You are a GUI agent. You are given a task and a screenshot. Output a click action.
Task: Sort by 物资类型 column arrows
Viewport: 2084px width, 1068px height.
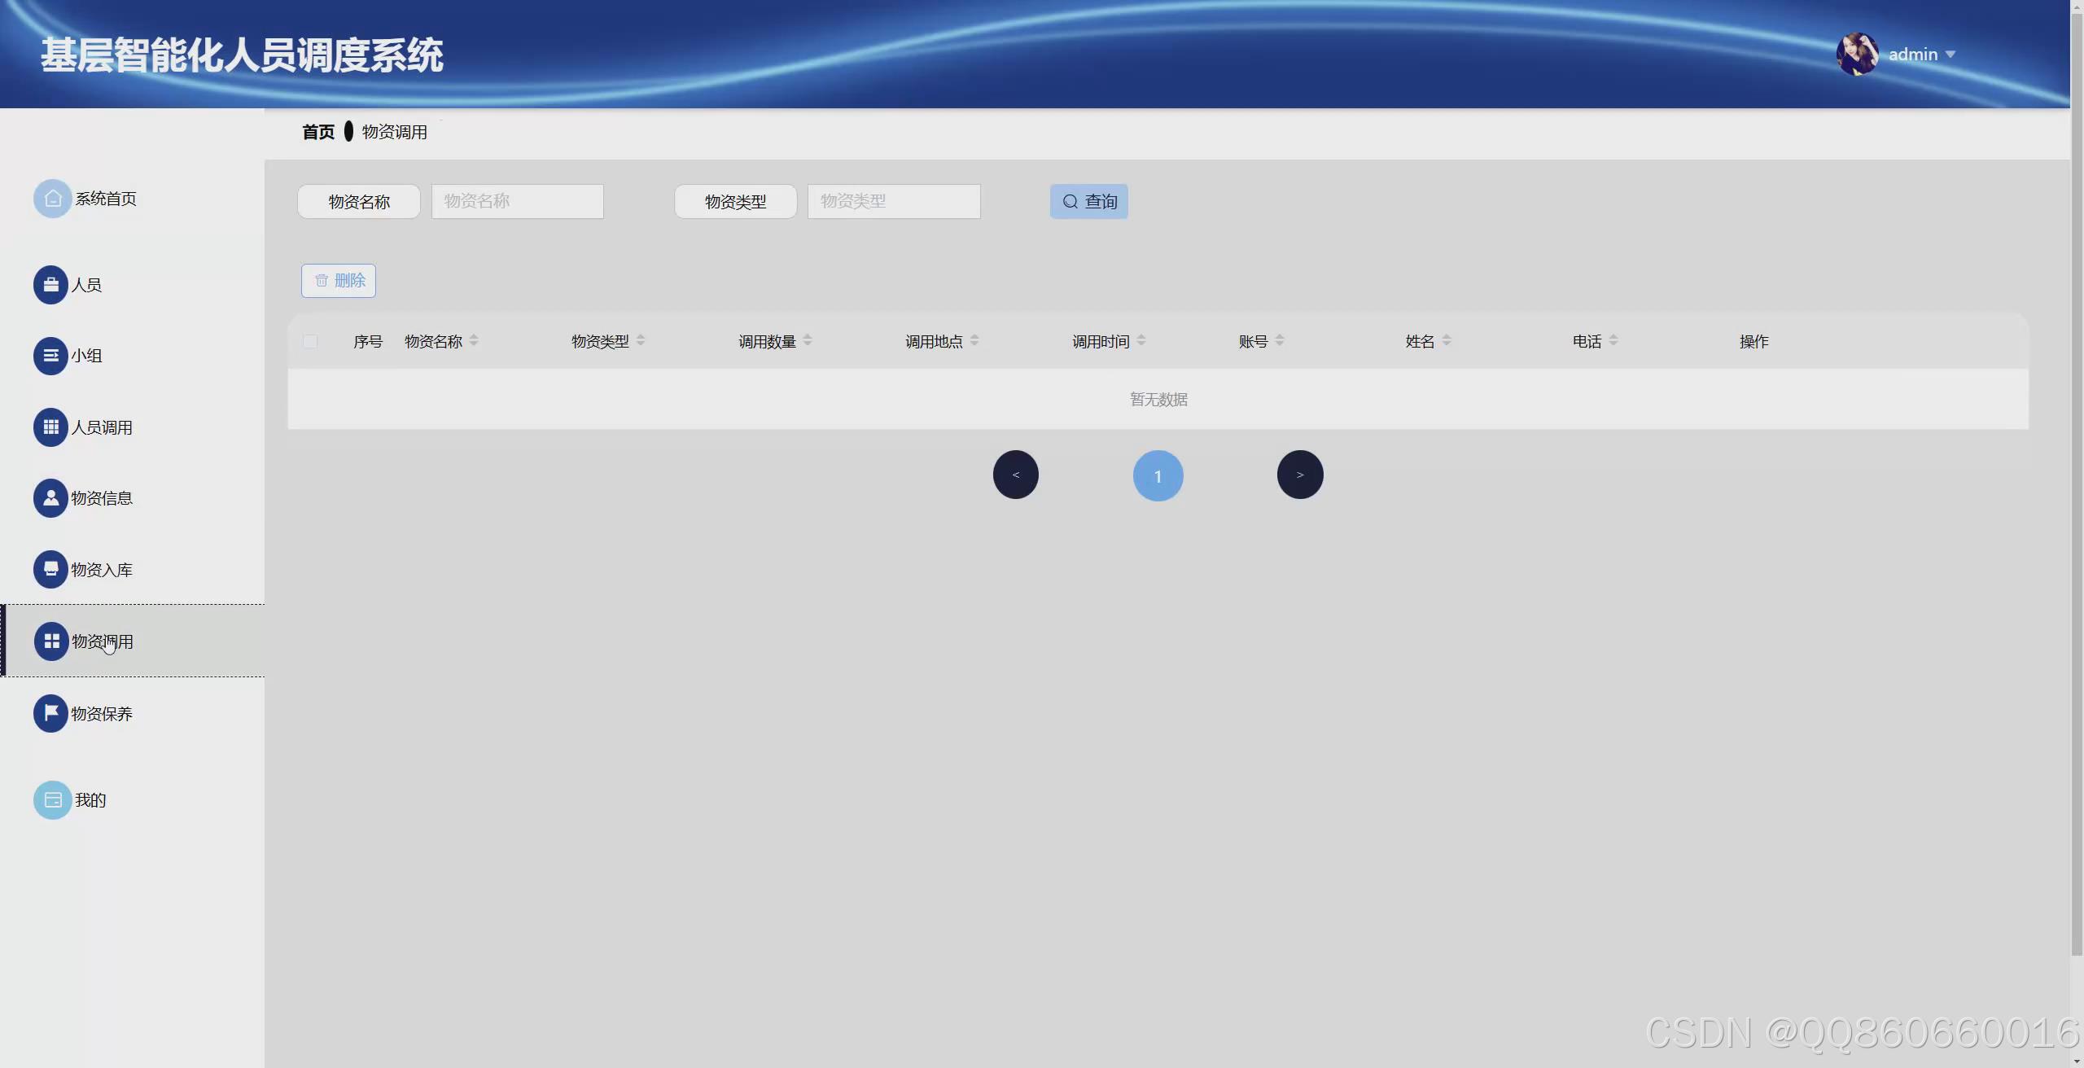point(641,340)
